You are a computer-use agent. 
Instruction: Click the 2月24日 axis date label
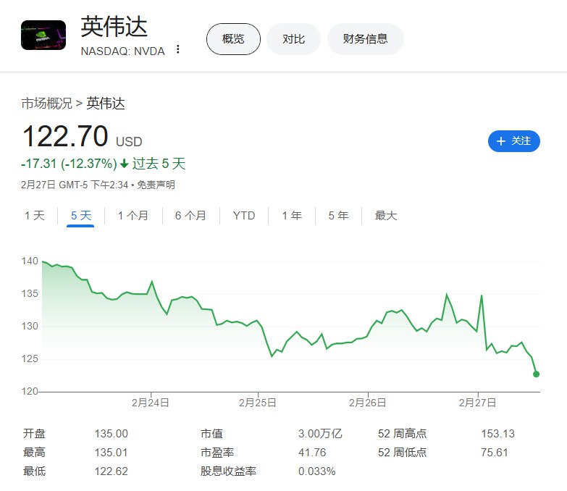pos(151,403)
